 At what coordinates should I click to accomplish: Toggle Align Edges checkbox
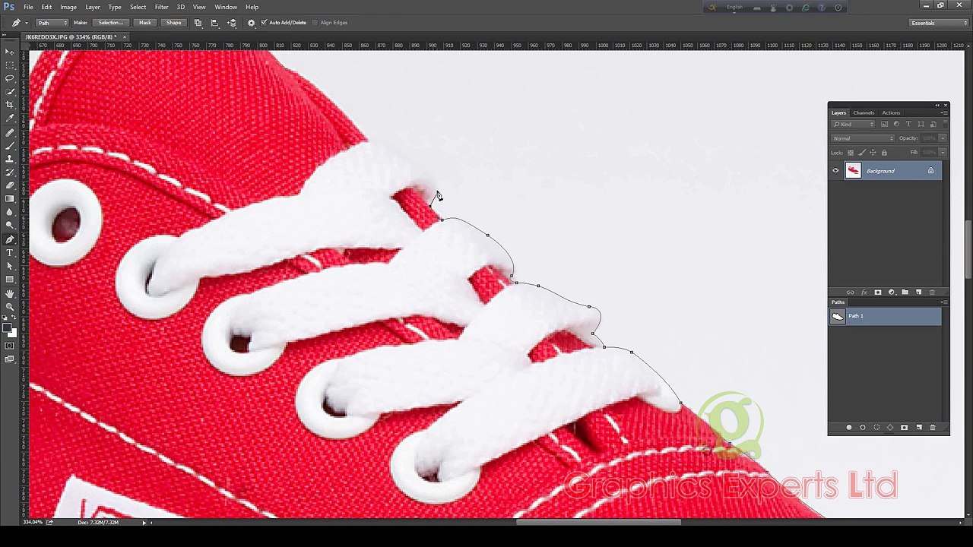click(314, 23)
